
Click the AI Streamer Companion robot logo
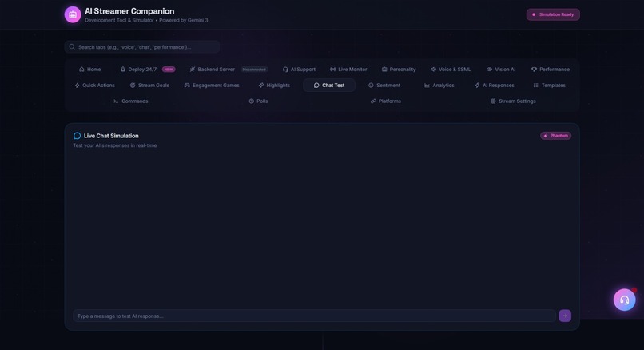(x=73, y=15)
